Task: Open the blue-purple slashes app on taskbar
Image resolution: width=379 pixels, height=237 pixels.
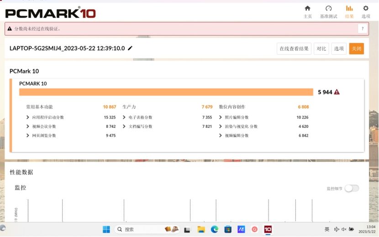Action: pos(241,229)
